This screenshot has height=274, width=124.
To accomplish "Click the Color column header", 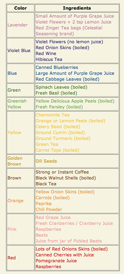I will click(x=21, y=8).
